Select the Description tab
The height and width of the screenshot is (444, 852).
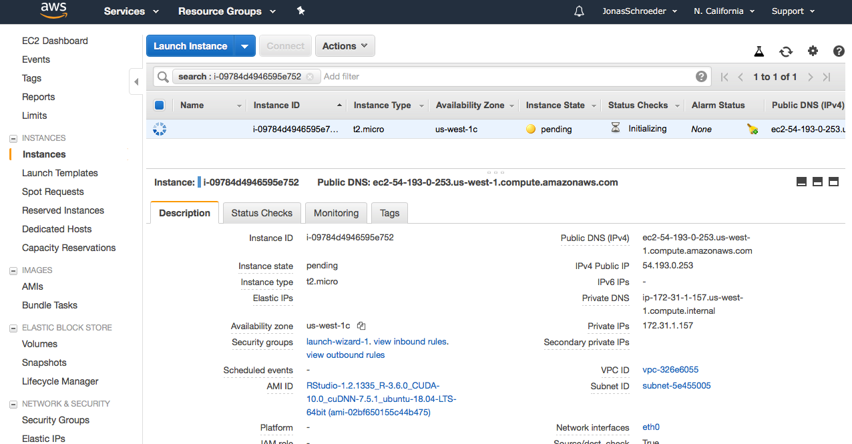tap(185, 213)
